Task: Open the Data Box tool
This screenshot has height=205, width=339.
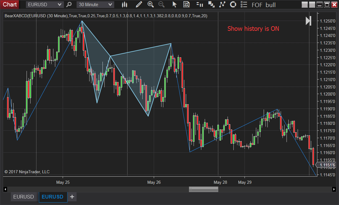Action: [x=186, y=5]
